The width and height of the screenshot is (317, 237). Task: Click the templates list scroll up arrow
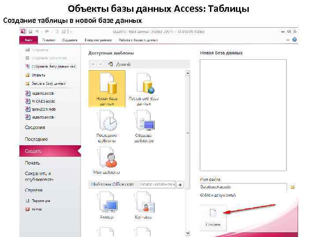[x=188, y=73]
